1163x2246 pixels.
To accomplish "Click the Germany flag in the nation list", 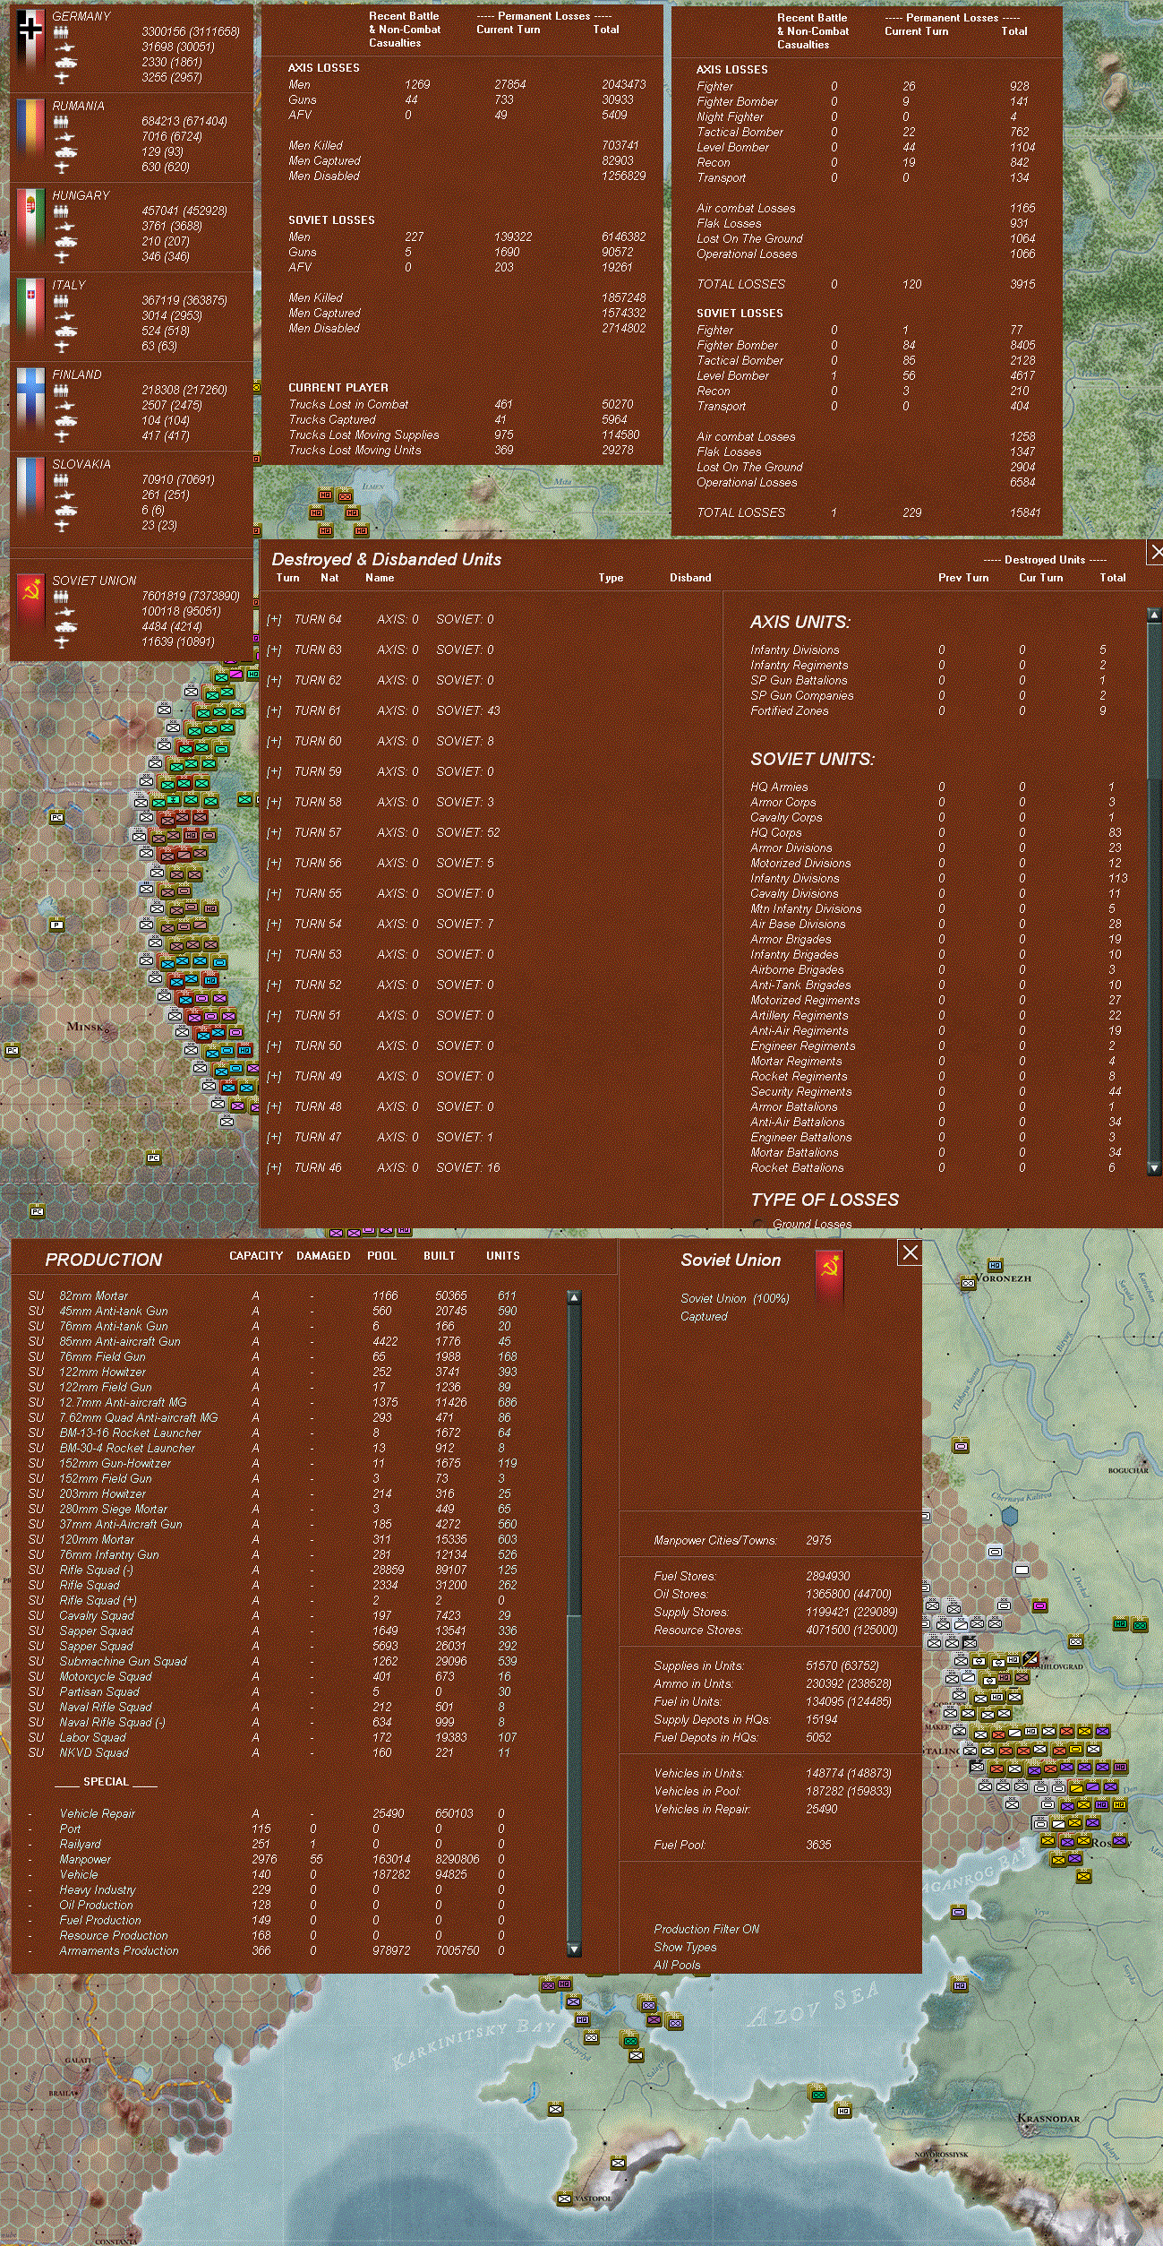I will [30, 39].
